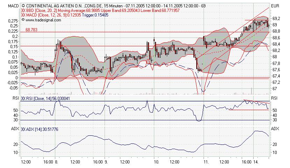This screenshot has height=168, width=290.
Task: Click the 69,2 price level on EUR axis
Action: (x=276, y=18)
